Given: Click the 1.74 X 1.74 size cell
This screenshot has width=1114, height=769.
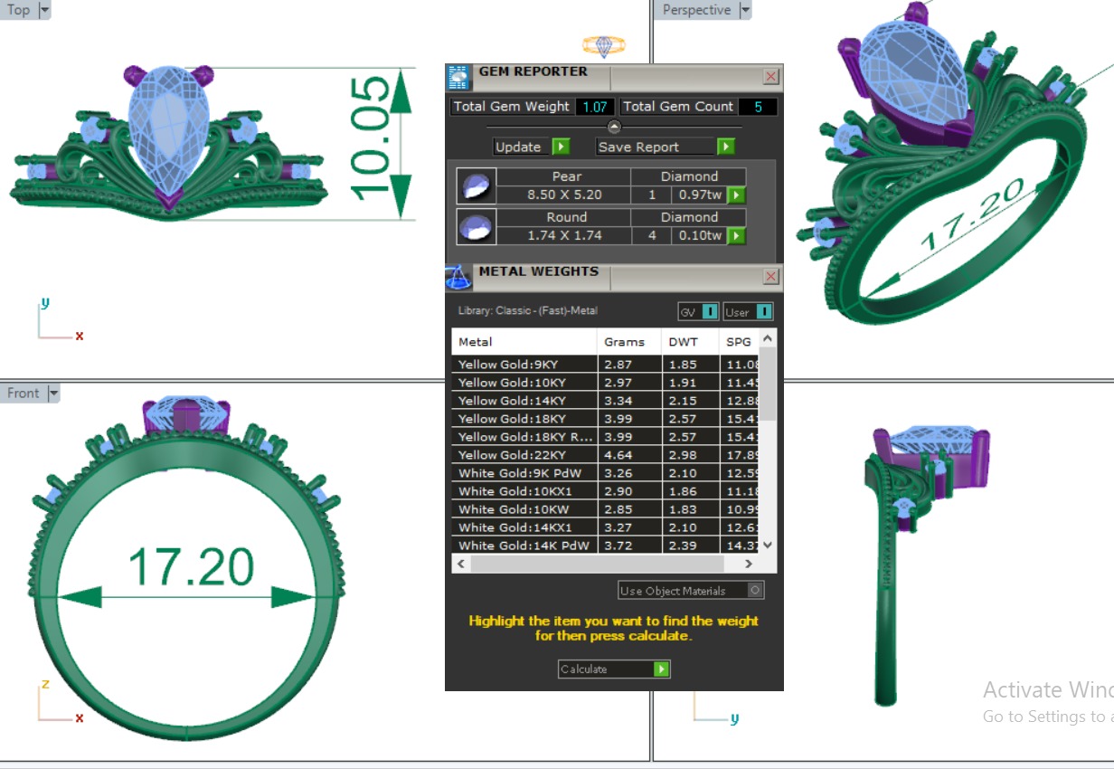Looking at the screenshot, I should point(564,235).
